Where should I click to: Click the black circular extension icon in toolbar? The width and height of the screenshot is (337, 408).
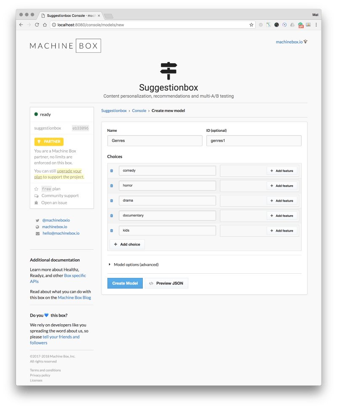point(277,25)
